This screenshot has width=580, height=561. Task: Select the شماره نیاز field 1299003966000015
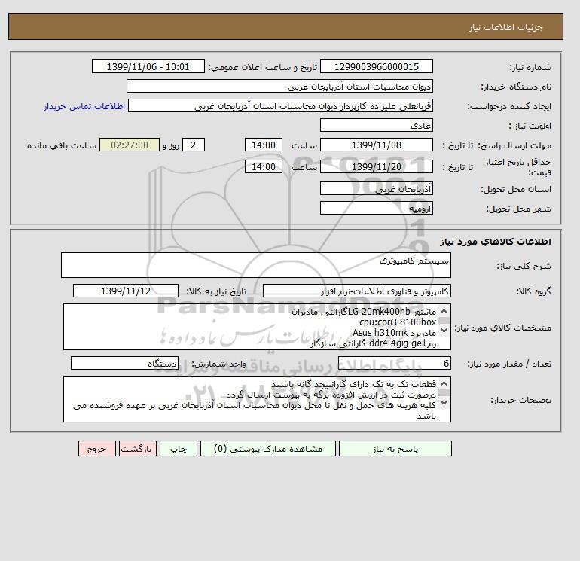pyautogui.click(x=376, y=67)
